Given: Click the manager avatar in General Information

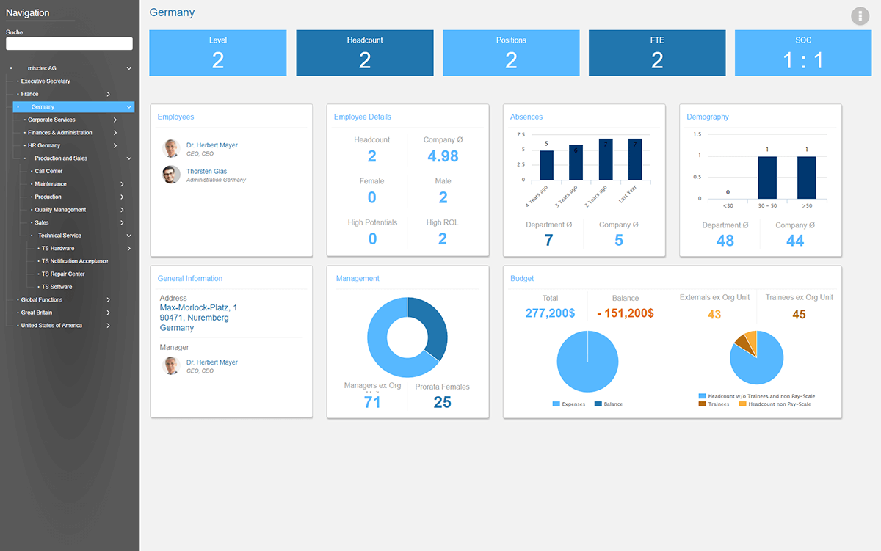Looking at the screenshot, I should tap(171, 365).
